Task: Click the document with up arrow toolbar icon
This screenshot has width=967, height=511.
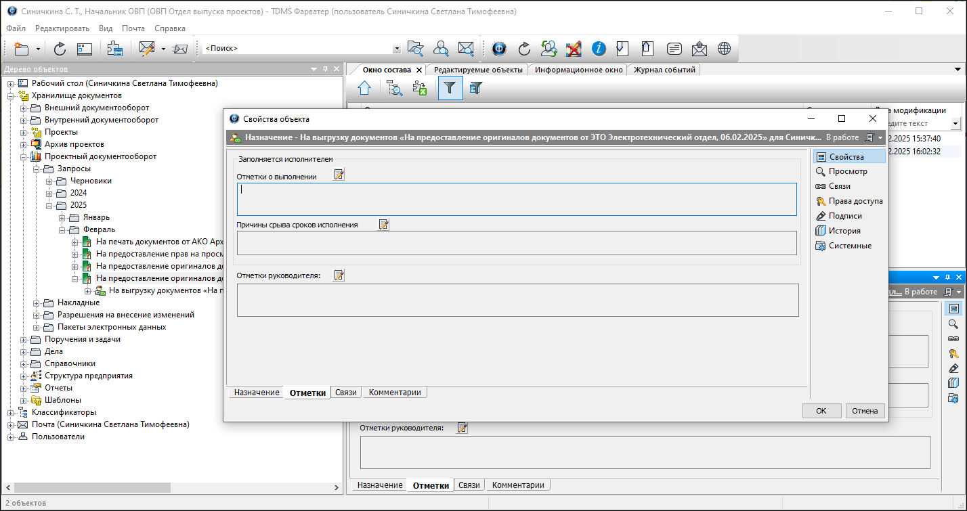Action: (648, 49)
